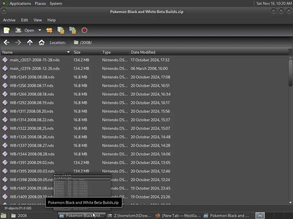
Task: Expand the Open recent dropdown arrow
Action: pyautogui.click(x=39, y=30)
